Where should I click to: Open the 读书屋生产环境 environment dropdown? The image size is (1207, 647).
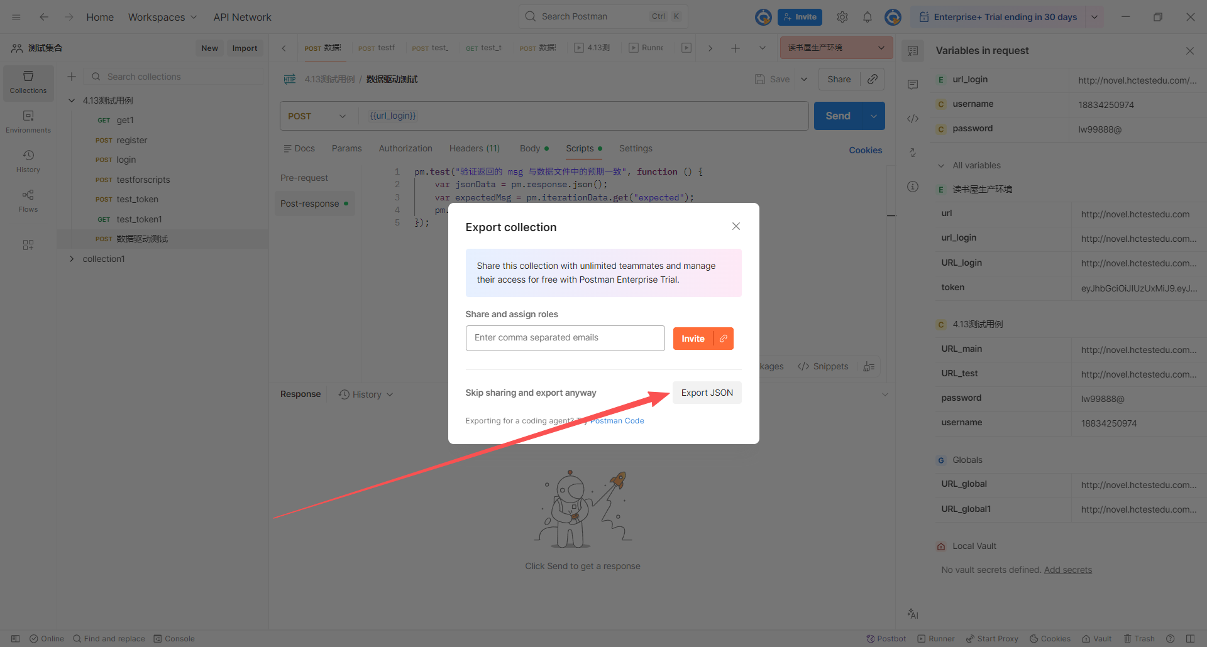(836, 48)
